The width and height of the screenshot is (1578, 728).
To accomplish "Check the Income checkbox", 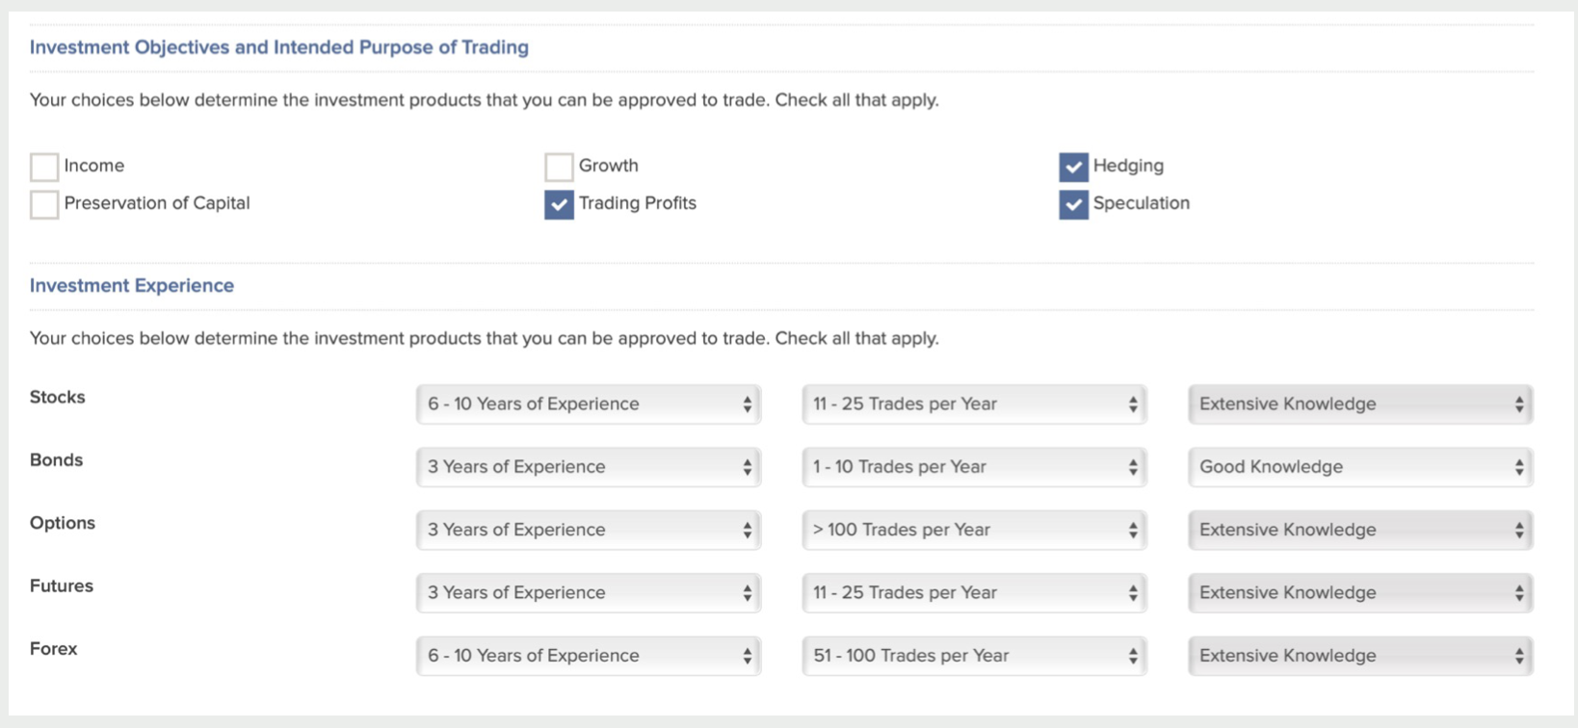I will pos(44,167).
